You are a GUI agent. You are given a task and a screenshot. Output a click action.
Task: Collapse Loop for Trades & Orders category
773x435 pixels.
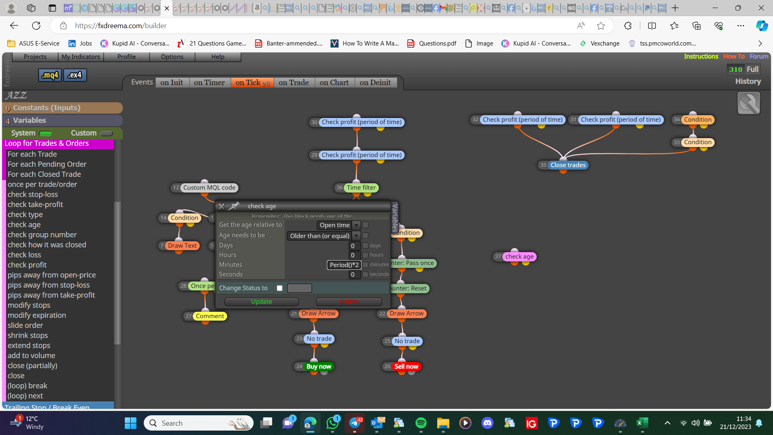[59, 143]
